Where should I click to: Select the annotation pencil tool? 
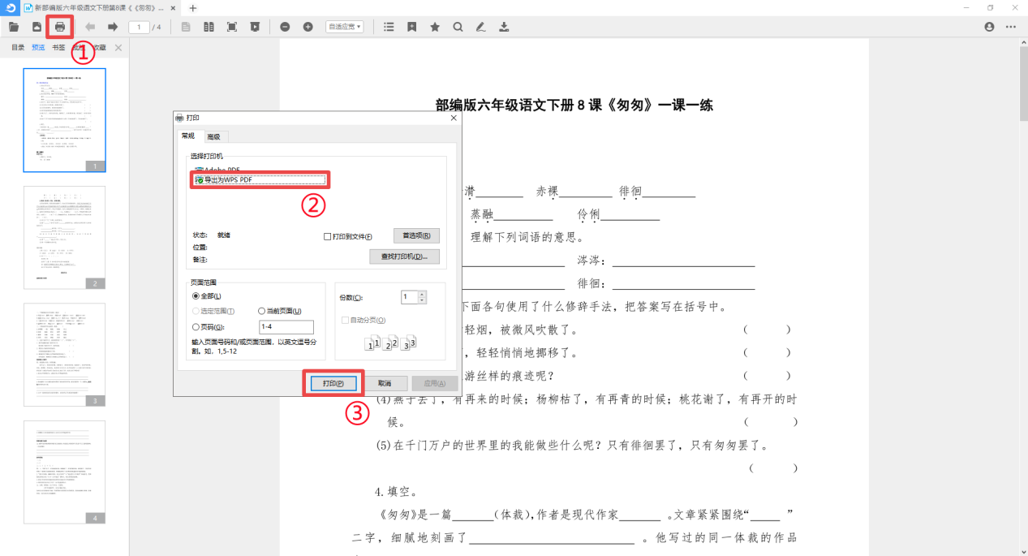pos(480,26)
